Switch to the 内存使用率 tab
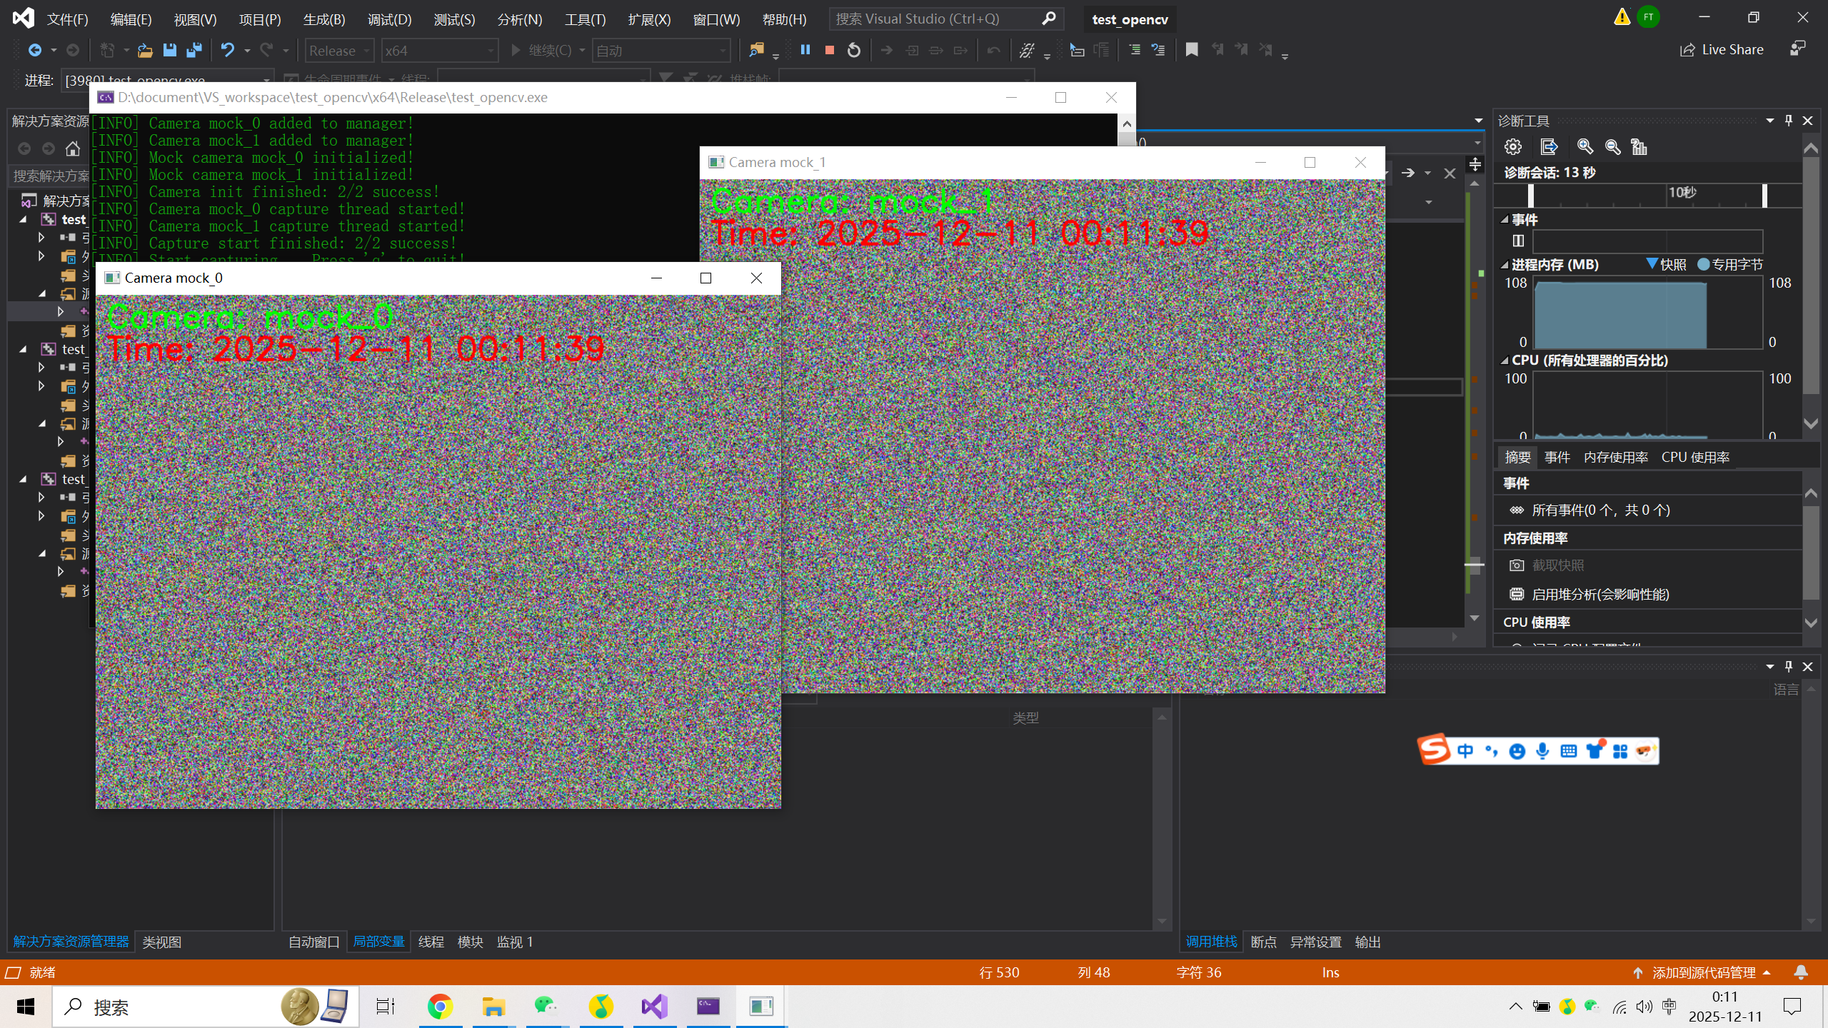Image resolution: width=1828 pixels, height=1028 pixels. click(x=1615, y=457)
